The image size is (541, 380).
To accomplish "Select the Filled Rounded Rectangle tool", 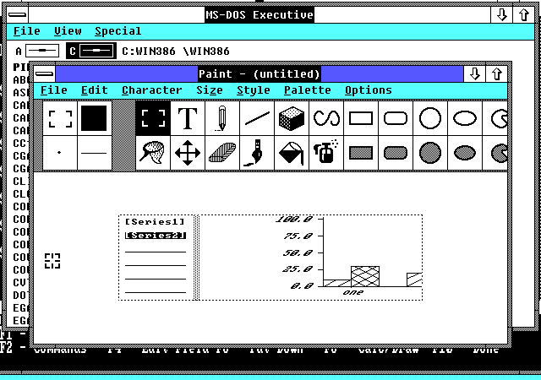I will (x=396, y=153).
